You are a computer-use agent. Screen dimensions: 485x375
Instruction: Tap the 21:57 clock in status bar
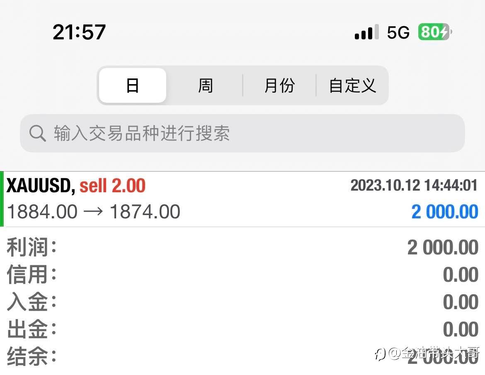coord(79,32)
